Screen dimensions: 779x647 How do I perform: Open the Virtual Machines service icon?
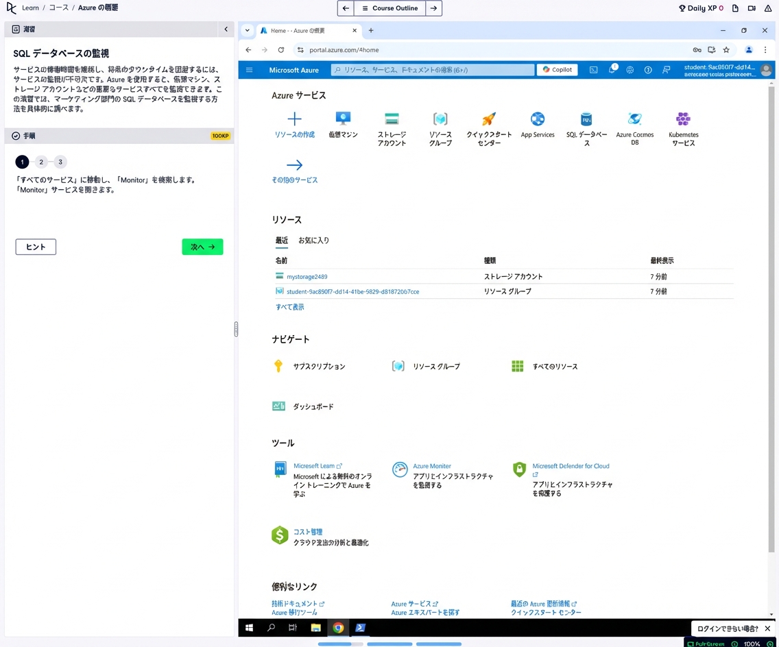click(x=343, y=119)
